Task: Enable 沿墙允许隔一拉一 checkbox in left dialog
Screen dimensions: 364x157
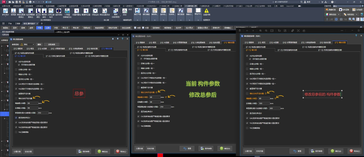Action: point(16,69)
